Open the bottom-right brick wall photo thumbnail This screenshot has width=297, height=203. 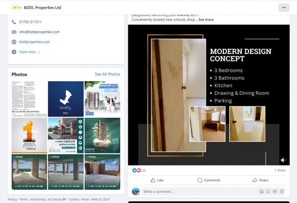click(102, 172)
